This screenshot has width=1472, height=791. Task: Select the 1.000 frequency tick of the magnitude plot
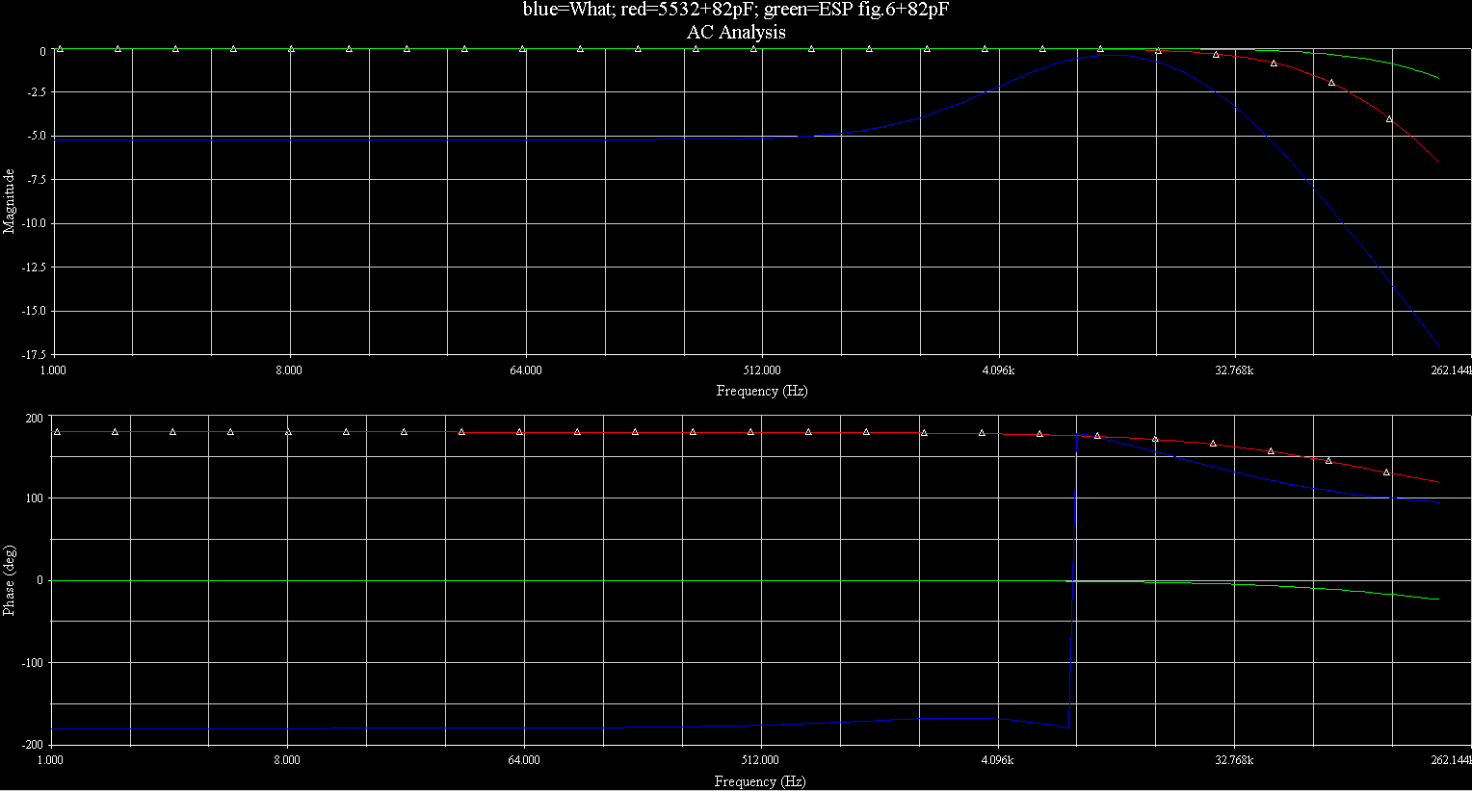(x=52, y=370)
